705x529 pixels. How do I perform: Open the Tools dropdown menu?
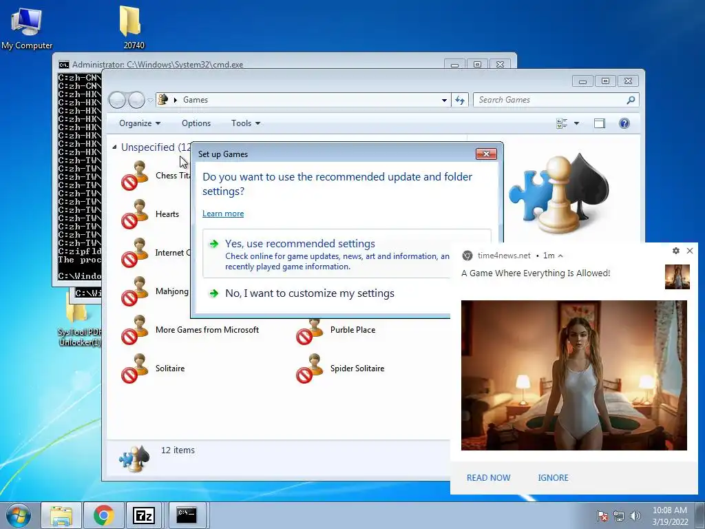(x=246, y=123)
